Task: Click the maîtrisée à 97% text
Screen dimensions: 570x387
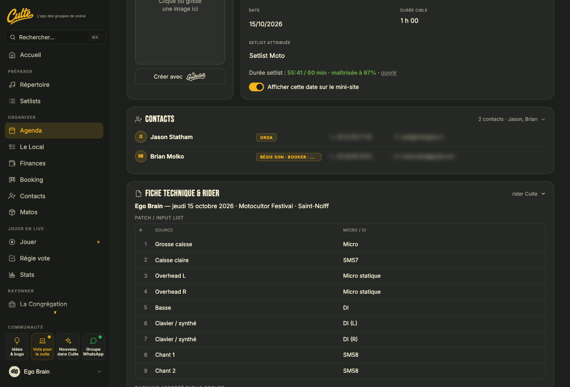Action: [x=354, y=73]
